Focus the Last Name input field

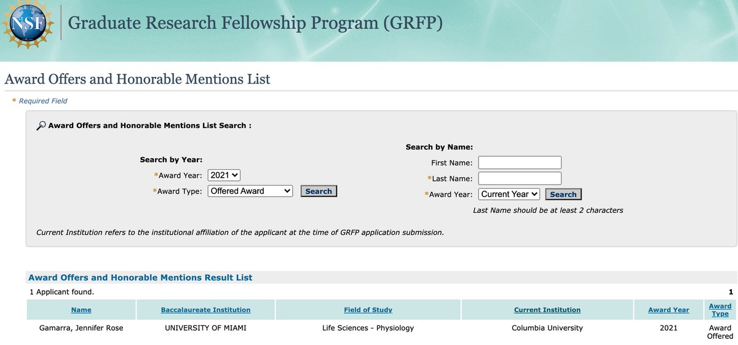pos(520,178)
